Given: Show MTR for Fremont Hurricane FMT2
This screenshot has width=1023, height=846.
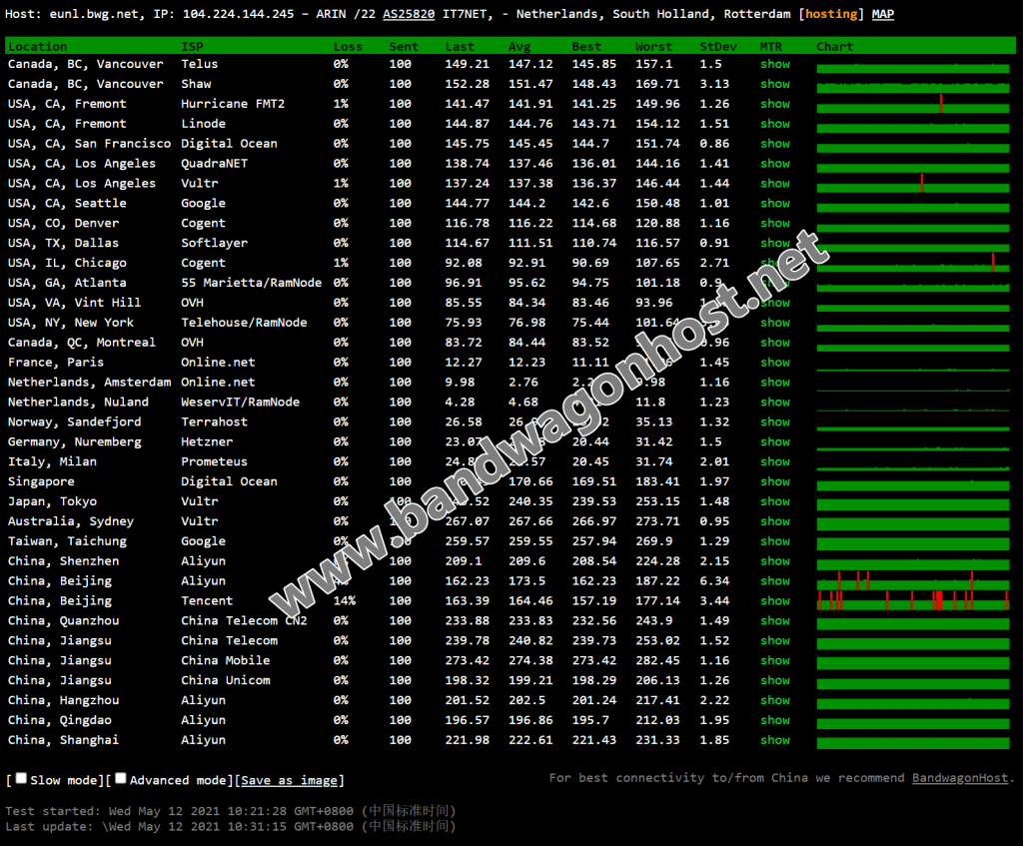Looking at the screenshot, I should [x=775, y=104].
